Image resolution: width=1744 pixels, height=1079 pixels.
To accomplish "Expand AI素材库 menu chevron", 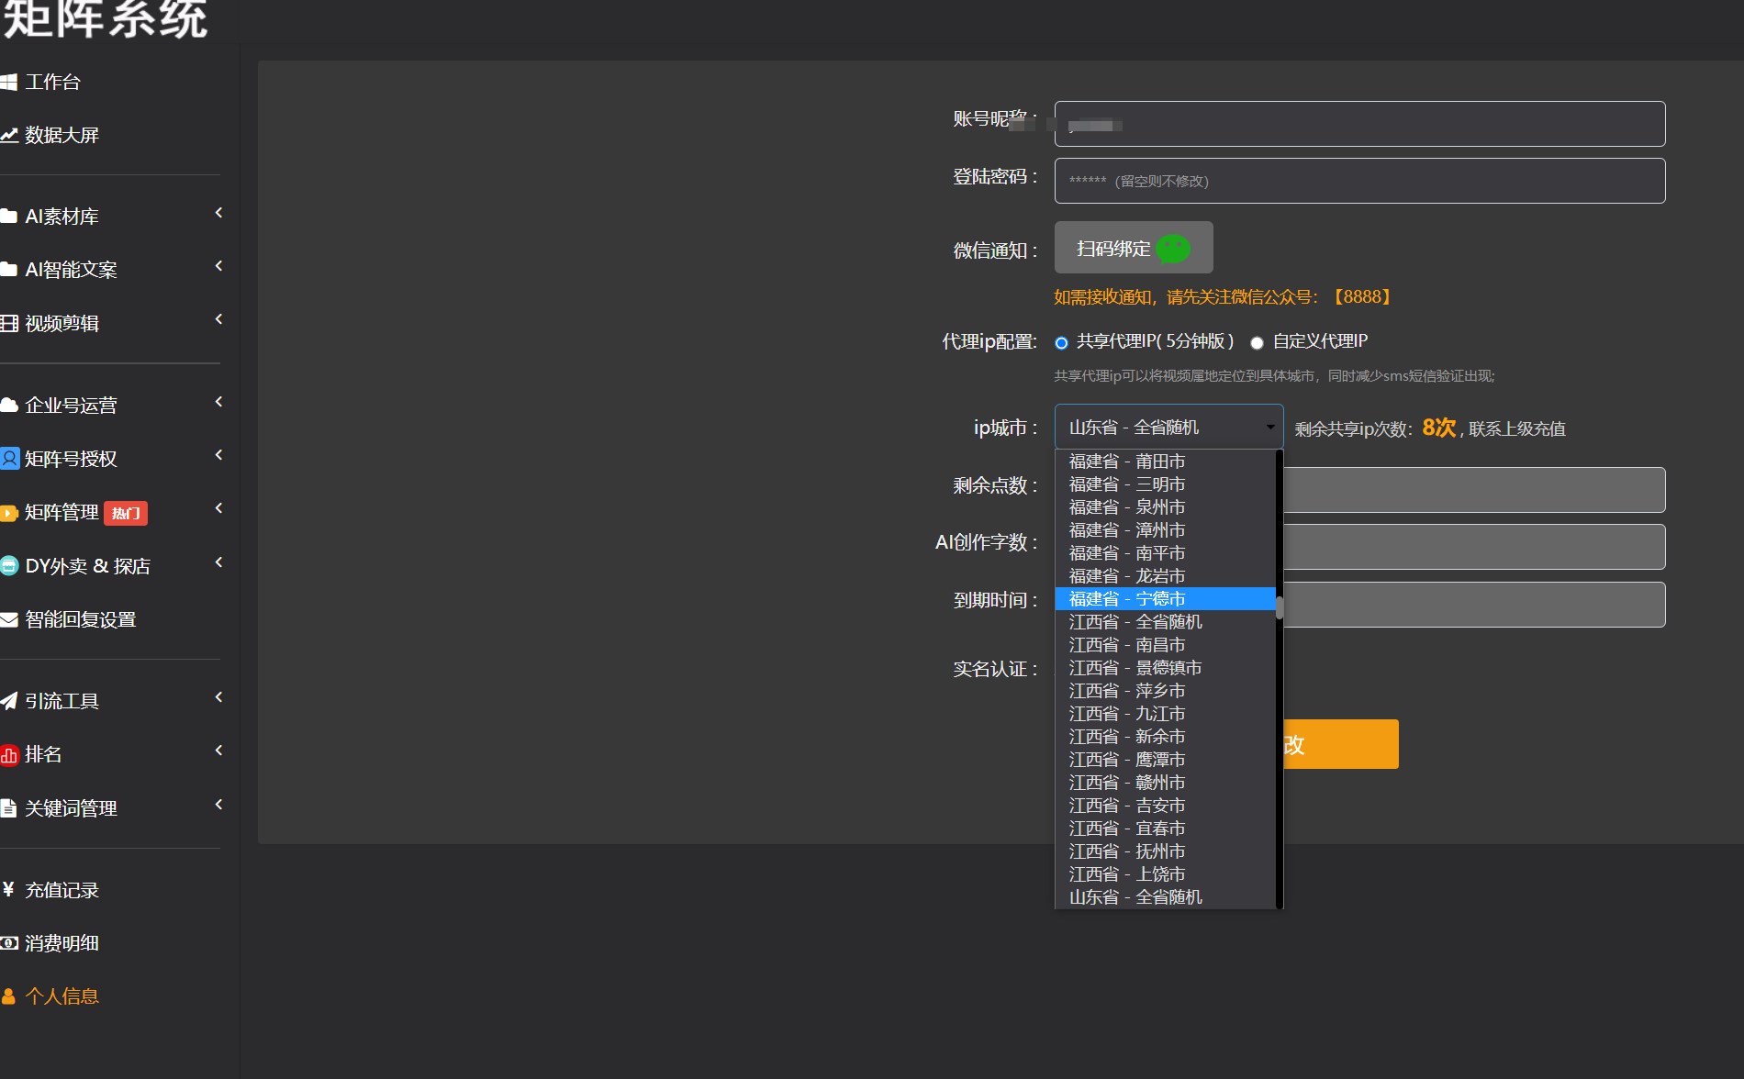I will [218, 213].
